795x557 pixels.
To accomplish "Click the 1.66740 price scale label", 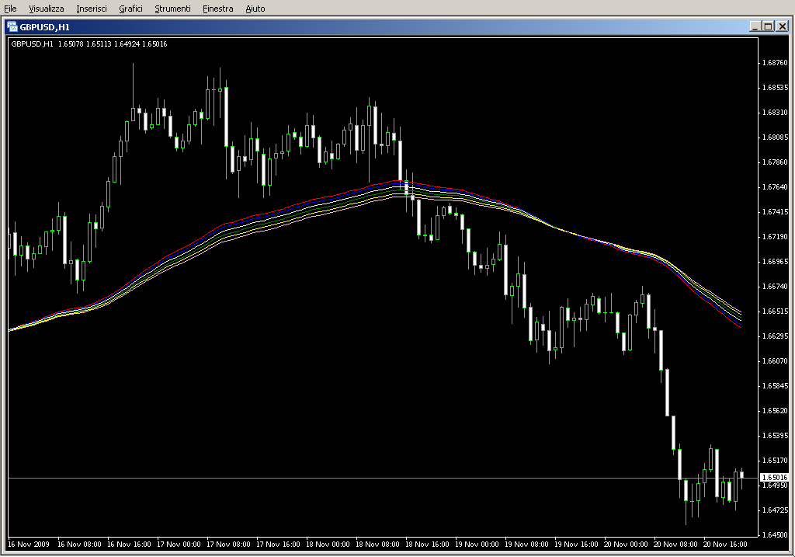I will coord(776,287).
